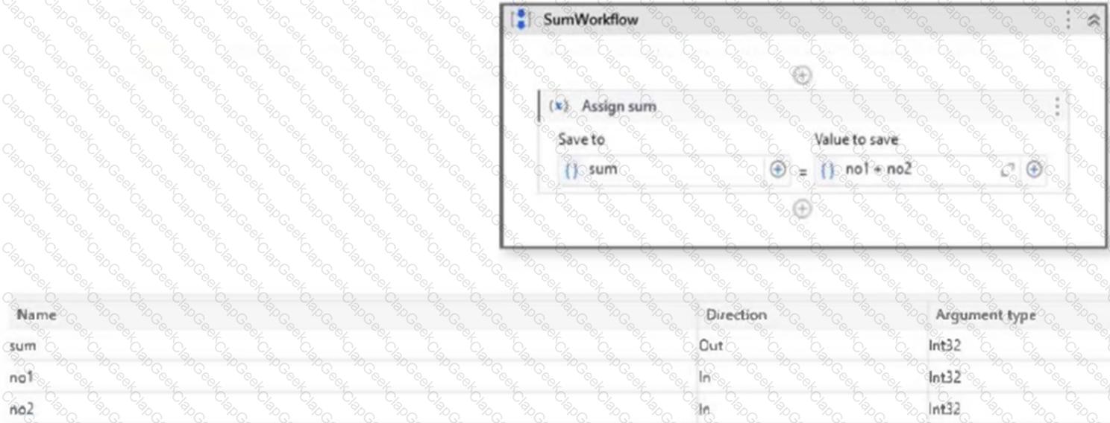Collapse the SumWorkflow sequence container
This screenshot has width=1110, height=423.
1093,21
